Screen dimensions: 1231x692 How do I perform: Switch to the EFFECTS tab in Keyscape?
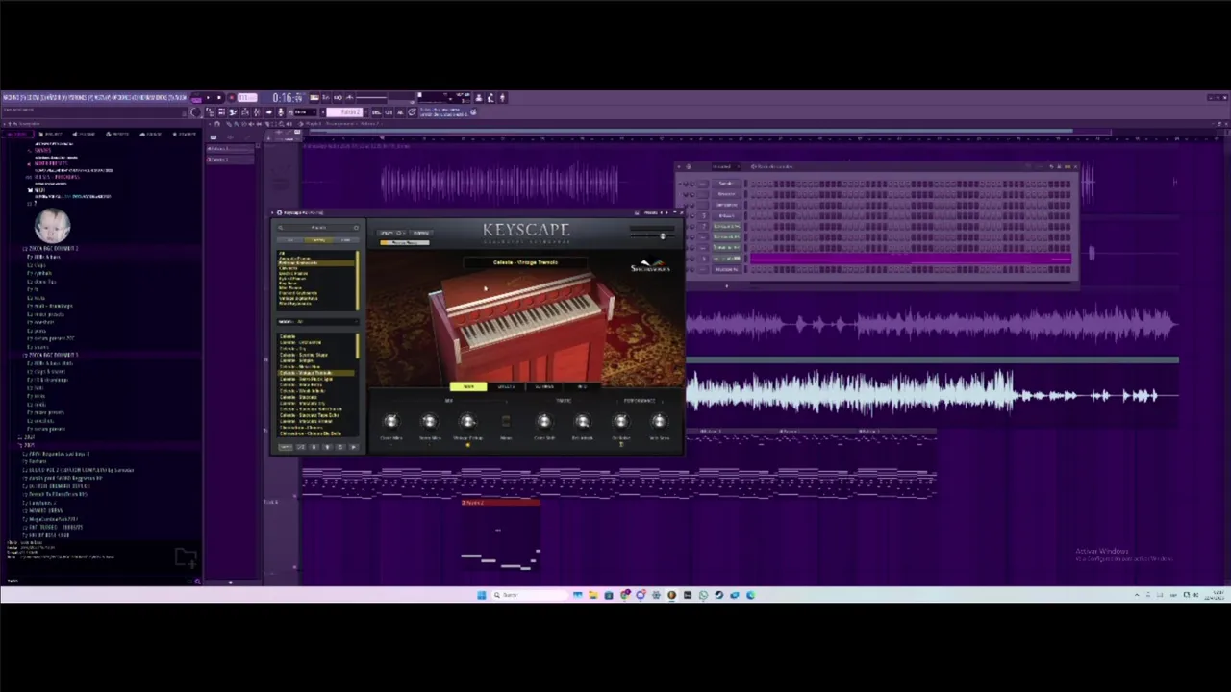click(x=507, y=386)
